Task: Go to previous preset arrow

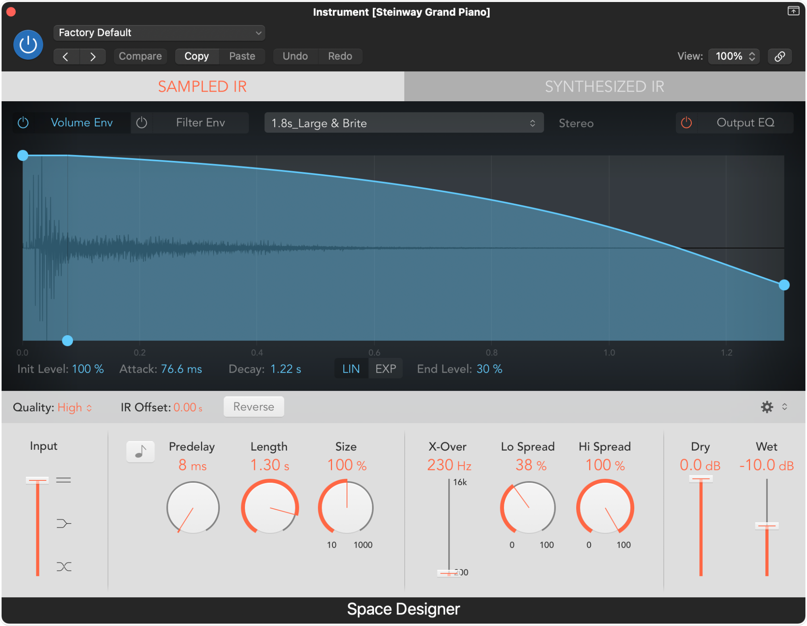Action: tap(66, 56)
